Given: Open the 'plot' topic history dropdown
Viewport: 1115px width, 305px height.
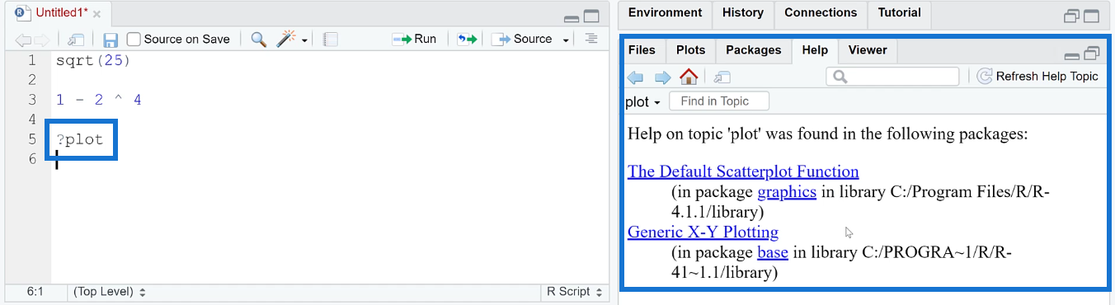Looking at the screenshot, I should [643, 102].
